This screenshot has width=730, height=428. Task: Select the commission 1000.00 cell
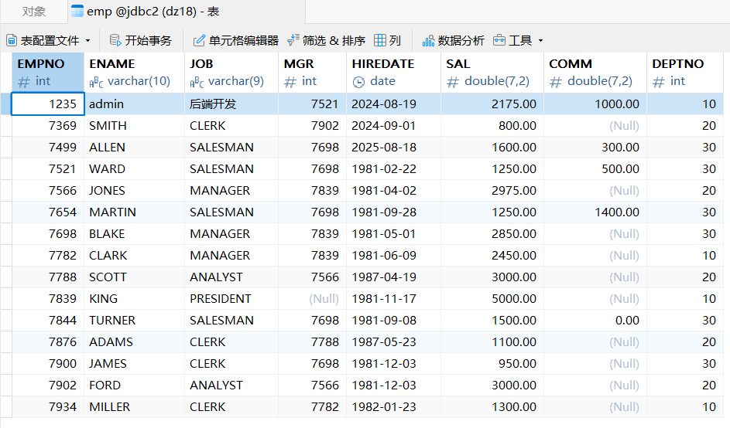tap(595, 104)
